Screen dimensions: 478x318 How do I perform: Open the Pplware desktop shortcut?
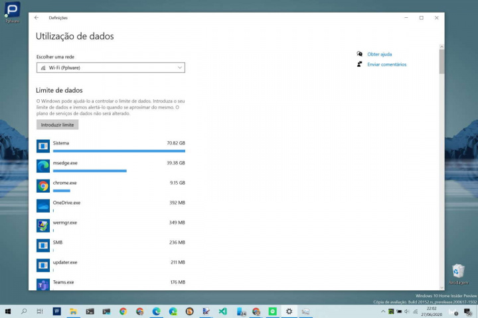click(x=12, y=11)
